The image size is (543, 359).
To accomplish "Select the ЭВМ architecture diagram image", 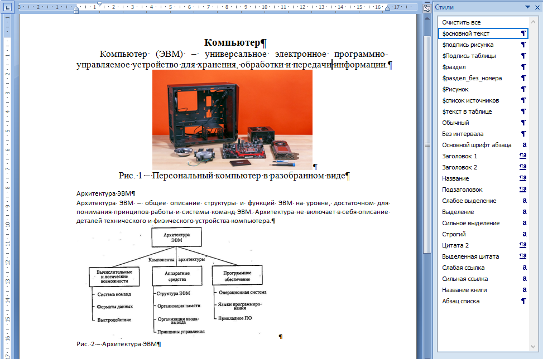I will (x=177, y=281).
